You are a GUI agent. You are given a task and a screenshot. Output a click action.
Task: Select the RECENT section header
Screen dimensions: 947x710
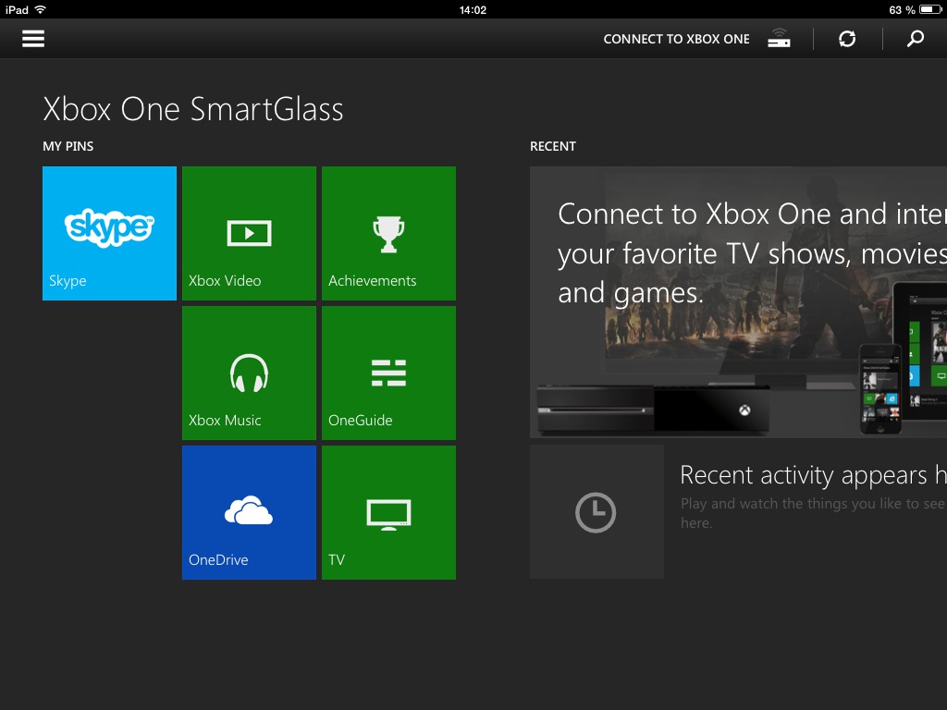(x=551, y=146)
